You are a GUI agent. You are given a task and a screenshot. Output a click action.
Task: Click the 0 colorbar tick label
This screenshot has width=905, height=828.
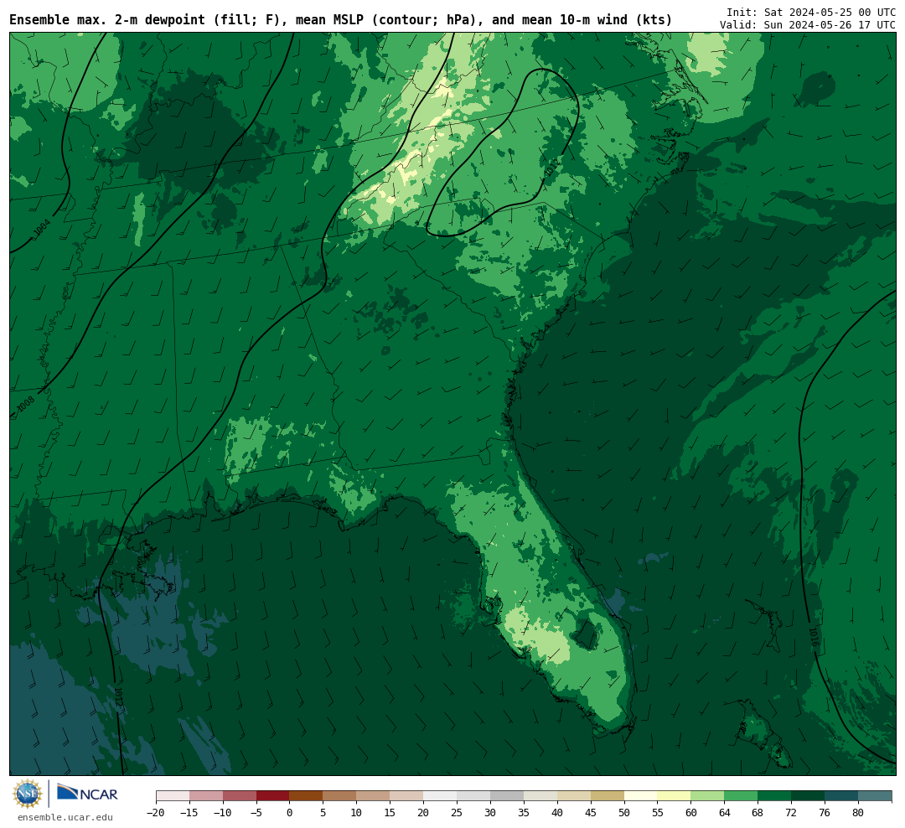click(x=290, y=813)
